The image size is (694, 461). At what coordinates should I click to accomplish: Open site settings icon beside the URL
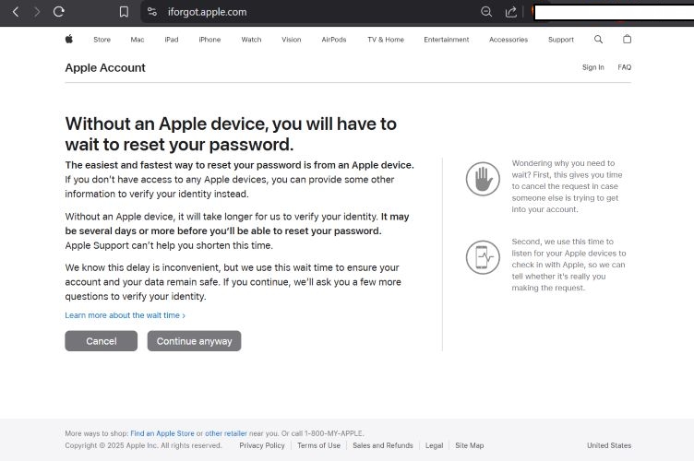(152, 12)
